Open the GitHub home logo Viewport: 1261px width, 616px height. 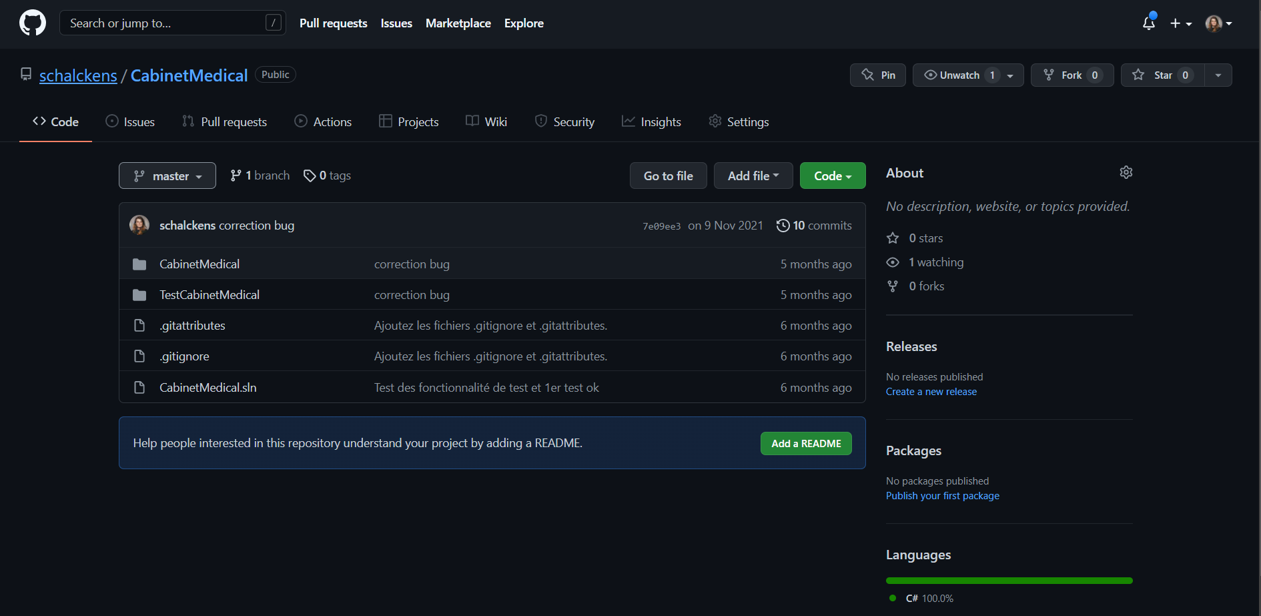pyautogui.click(x=33, y=23)
